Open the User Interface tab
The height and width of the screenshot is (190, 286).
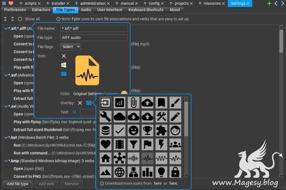(x=110, y=10)
